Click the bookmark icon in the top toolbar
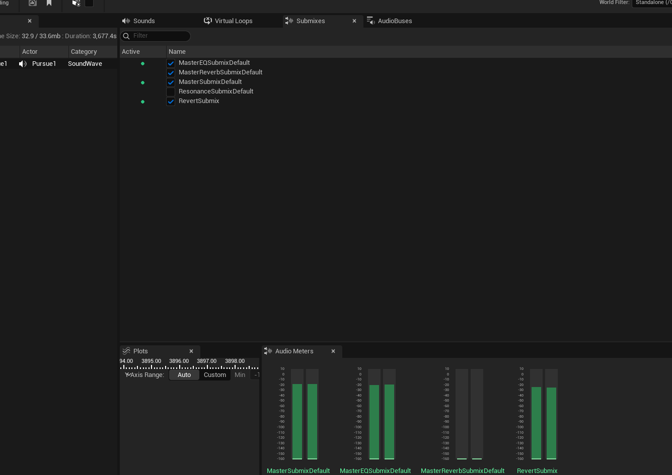Image resolution: width=672 pixels, height=475 pixels. (x=48, y=3)
